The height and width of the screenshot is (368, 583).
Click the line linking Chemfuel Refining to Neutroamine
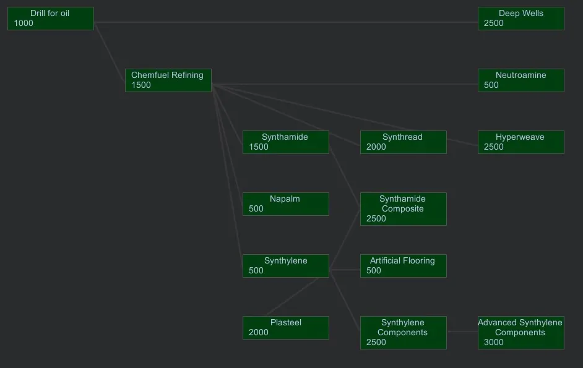pos(344,84)
